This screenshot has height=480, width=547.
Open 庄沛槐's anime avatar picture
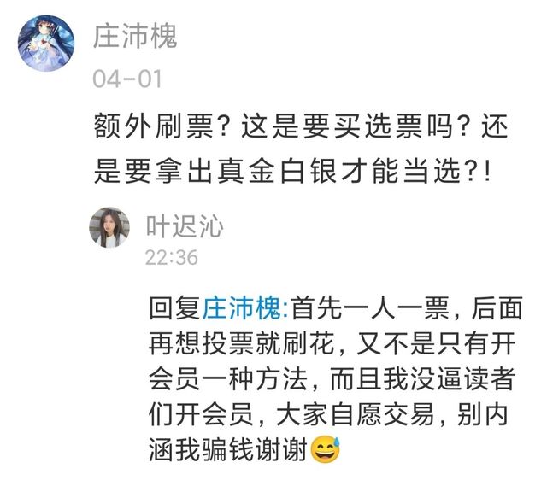tap(46, 44)
